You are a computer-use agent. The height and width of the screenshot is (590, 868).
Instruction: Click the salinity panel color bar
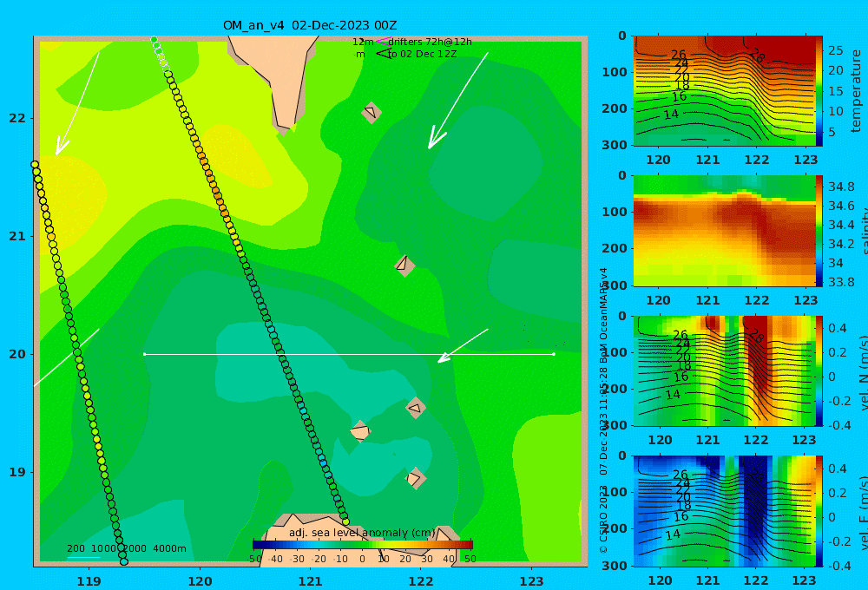(x=819, y=231)
